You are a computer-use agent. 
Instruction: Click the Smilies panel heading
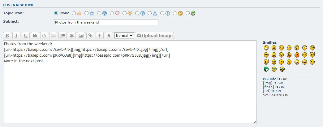click(x=270, y=42)
